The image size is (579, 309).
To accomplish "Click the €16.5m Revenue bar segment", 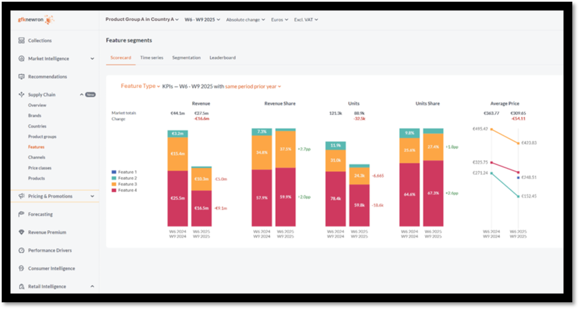I will click(202, 208).
